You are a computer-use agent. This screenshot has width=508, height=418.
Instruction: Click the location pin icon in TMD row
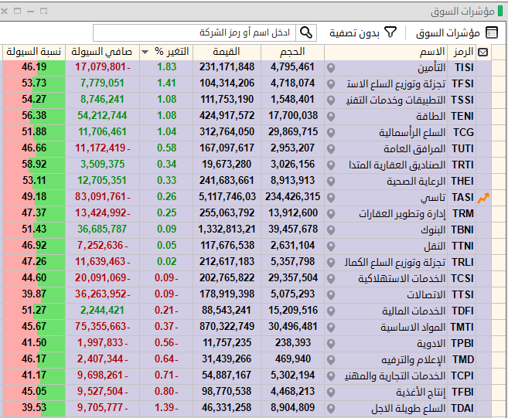pos(330,360)
